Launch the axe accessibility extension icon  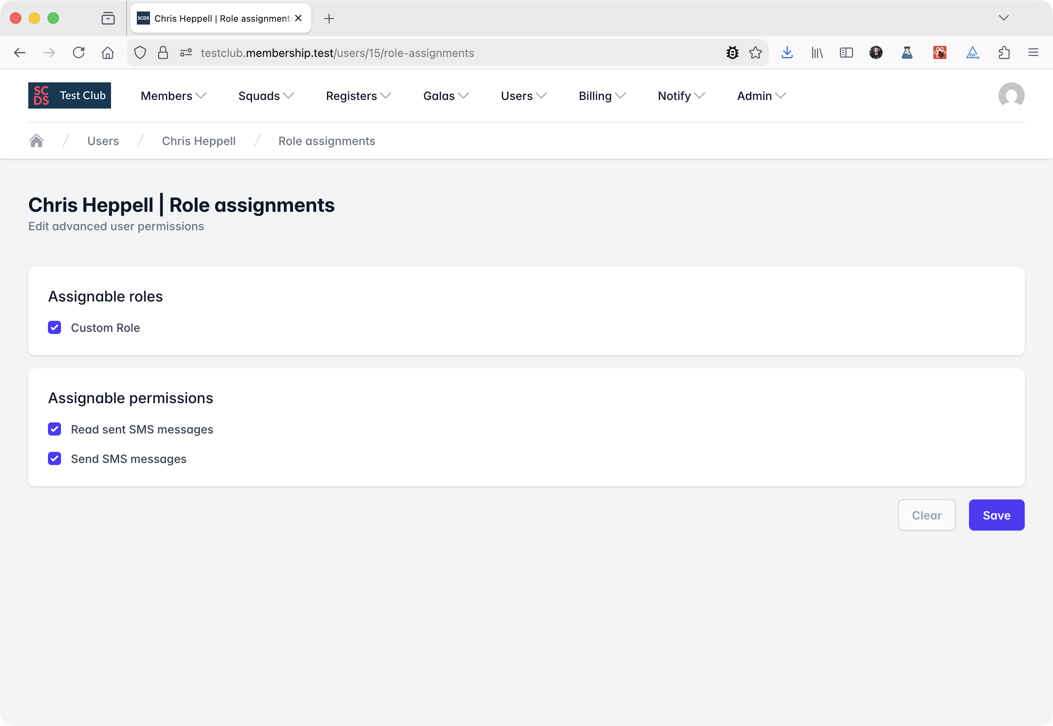point(973,52)
